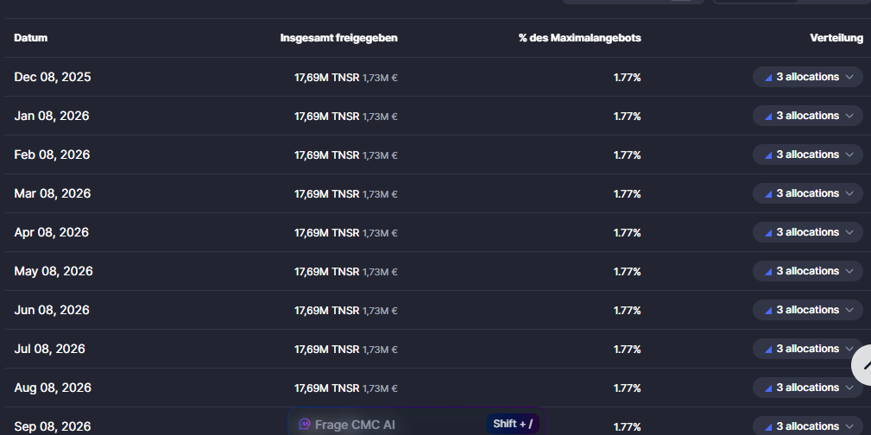Screen dimensions: 871x435
Task: Click the 'Insgesamt freigegeben' column header
Action: 338,39
